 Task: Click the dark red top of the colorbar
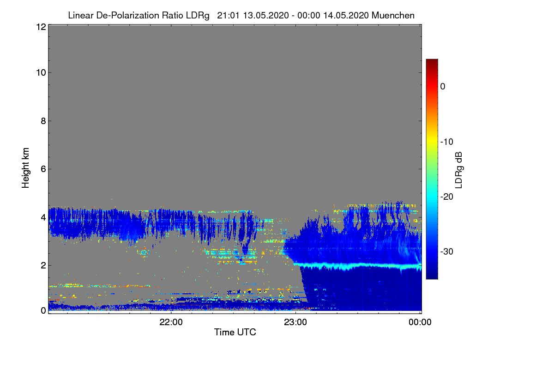432,63
